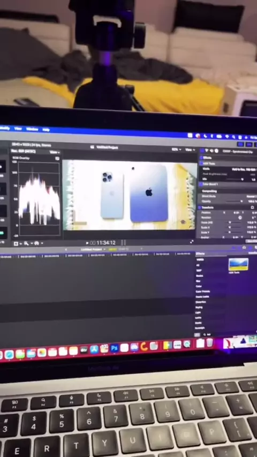Open the enhancements wand dropdown below the scopes

[27, 243]
